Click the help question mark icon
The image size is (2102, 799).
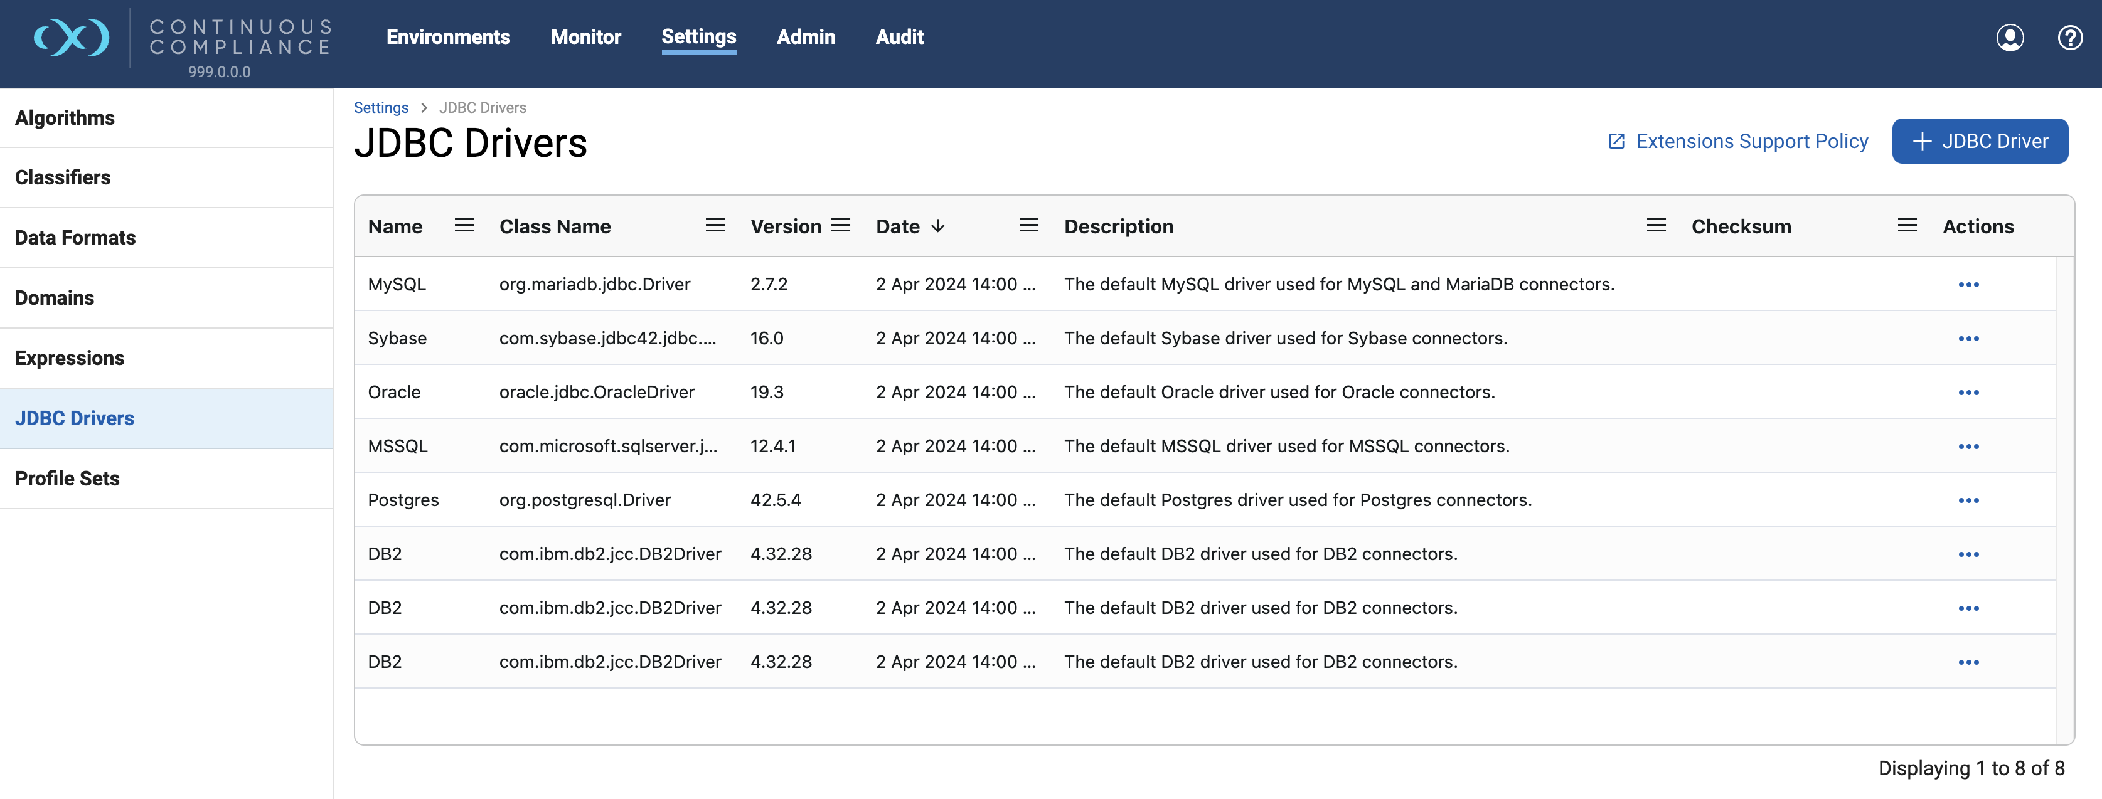2069,38
